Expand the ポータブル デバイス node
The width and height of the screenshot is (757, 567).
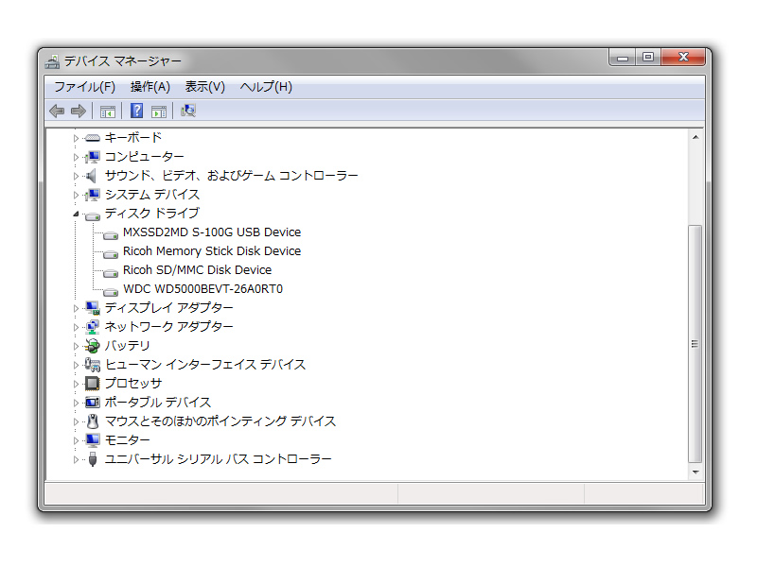76,403
